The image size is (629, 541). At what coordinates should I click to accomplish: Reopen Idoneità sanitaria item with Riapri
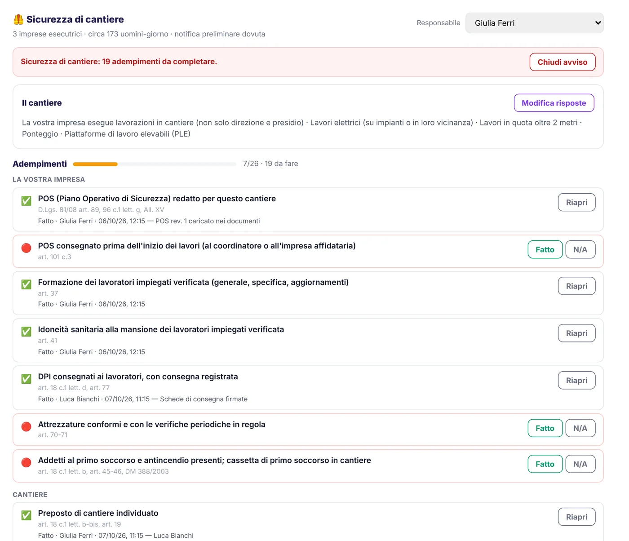click(x=577, y=333)
